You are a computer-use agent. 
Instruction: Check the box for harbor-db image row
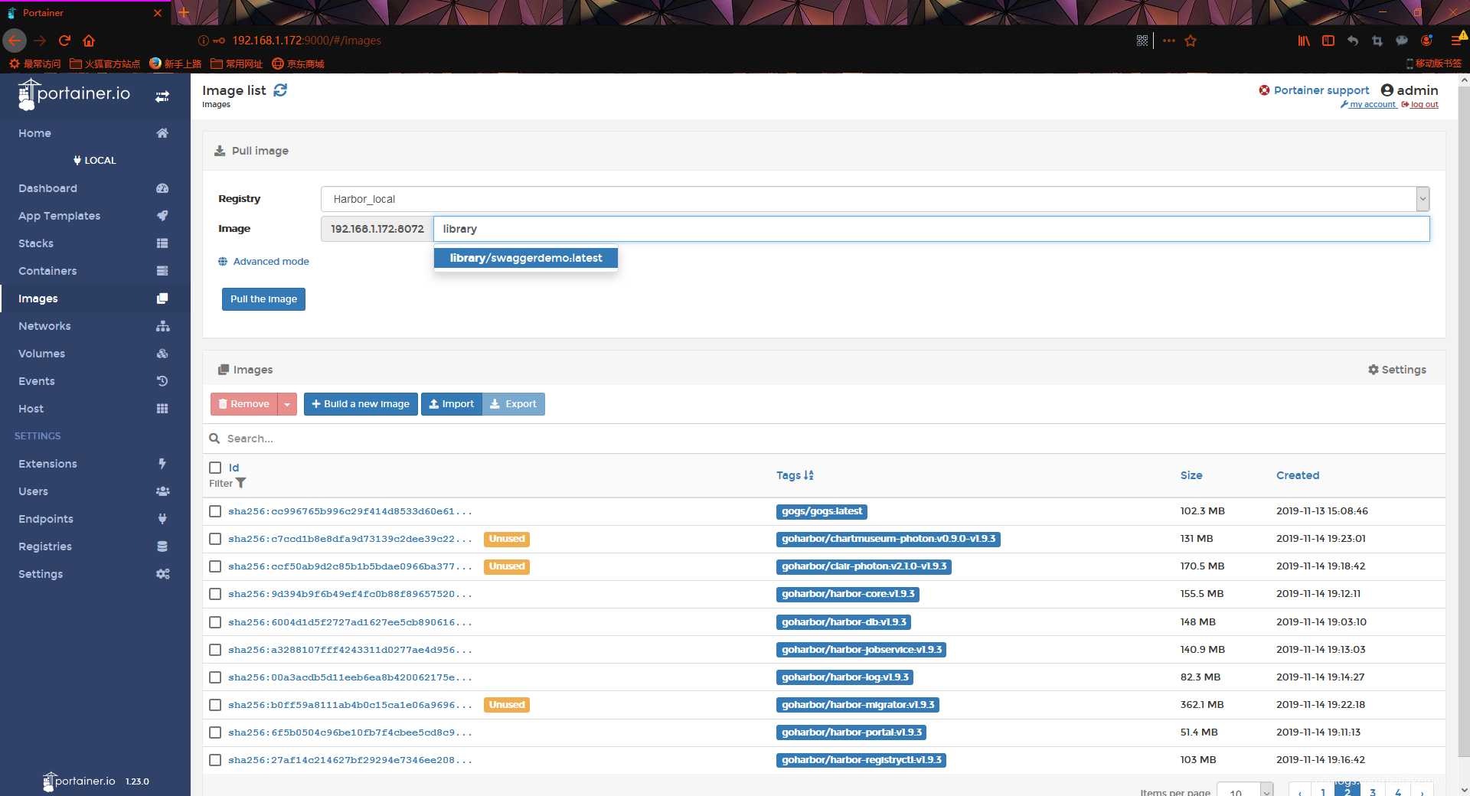215,622
